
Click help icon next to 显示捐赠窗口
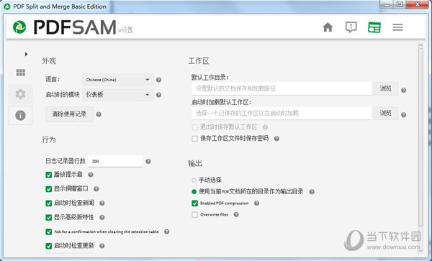pos(96,189)
